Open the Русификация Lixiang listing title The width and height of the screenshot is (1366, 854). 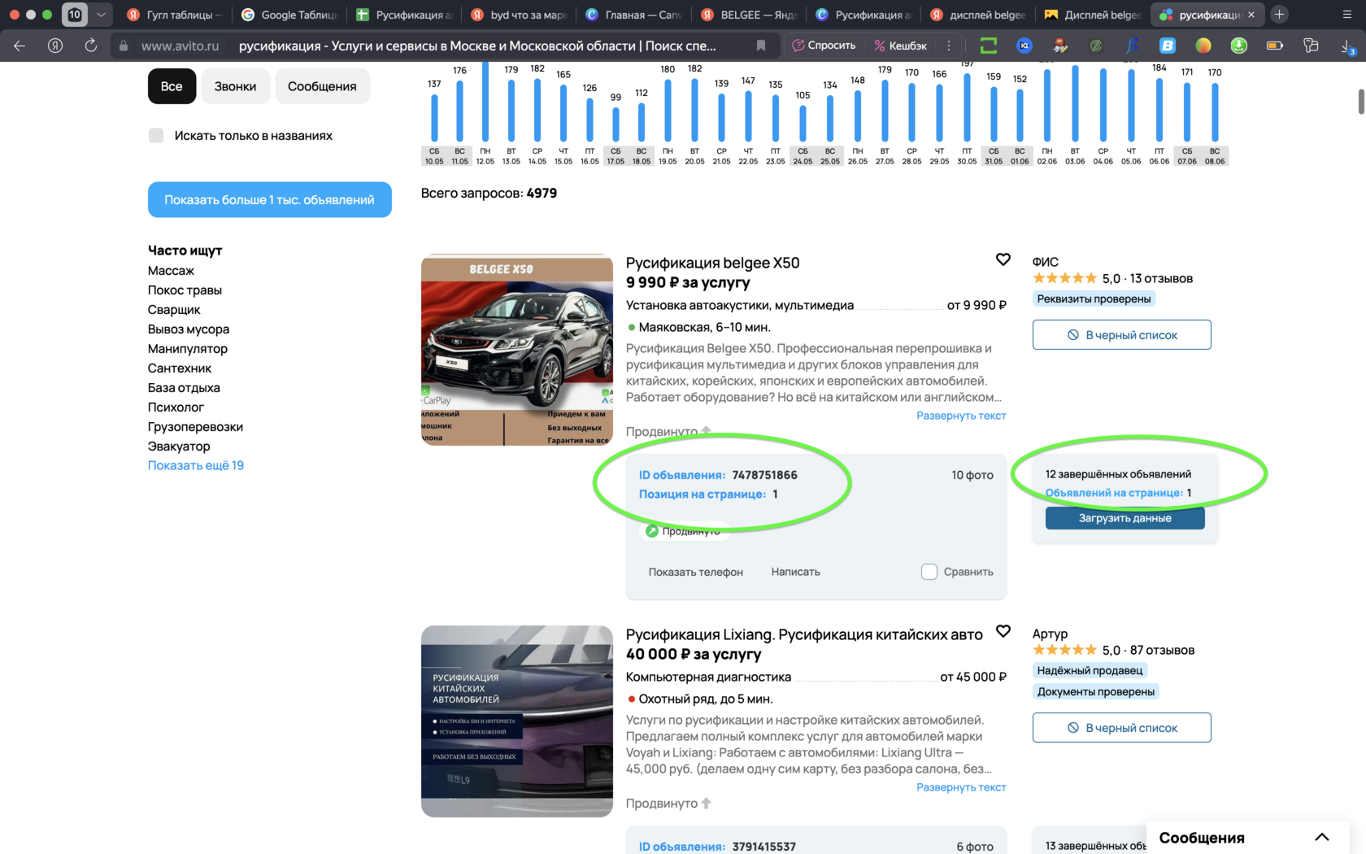click(804, 634)
